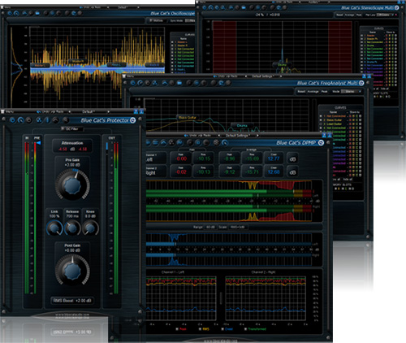Click the Pre Gain knob in Protector
The height and width of the screenshot is (343, 406).
72,185
